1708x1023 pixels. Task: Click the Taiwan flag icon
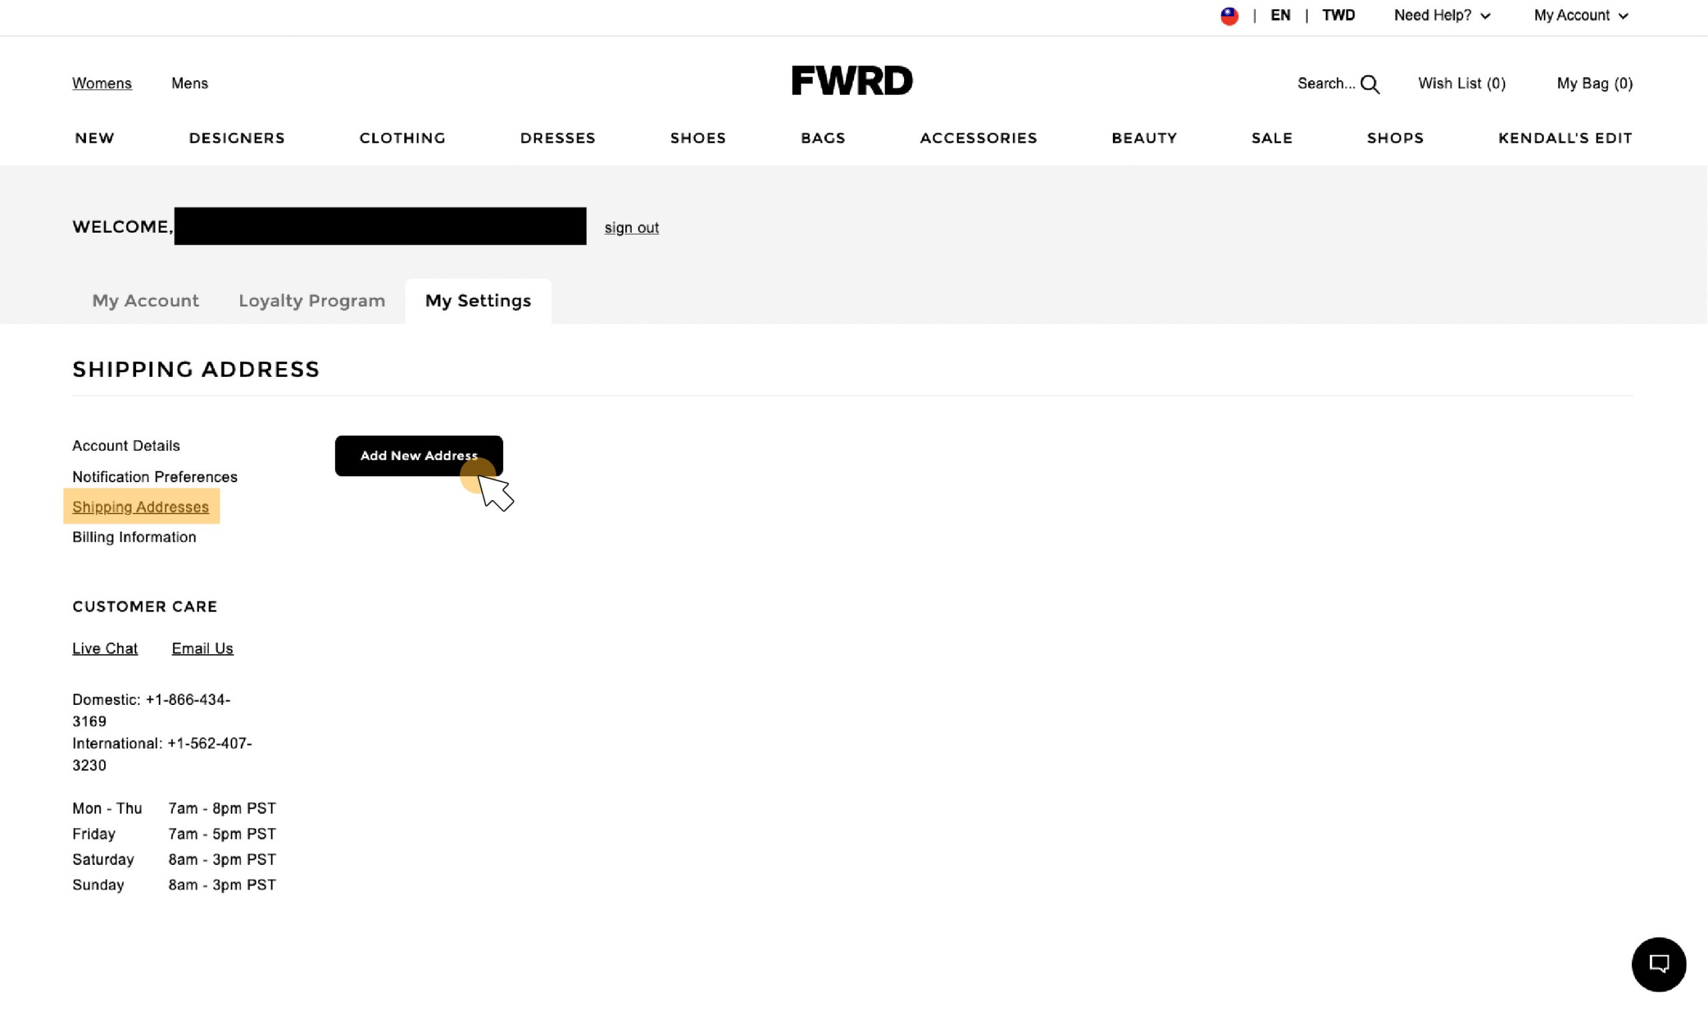(x=1228, y=15)
